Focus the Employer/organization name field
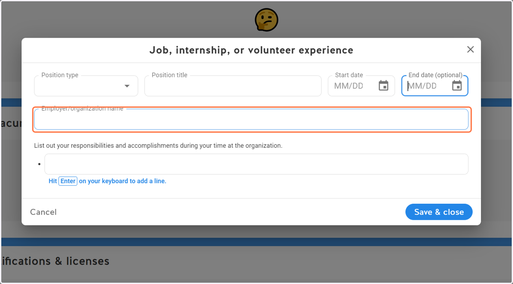The height and width of the screenshot is (284, 513). click(x=251, y=120)
